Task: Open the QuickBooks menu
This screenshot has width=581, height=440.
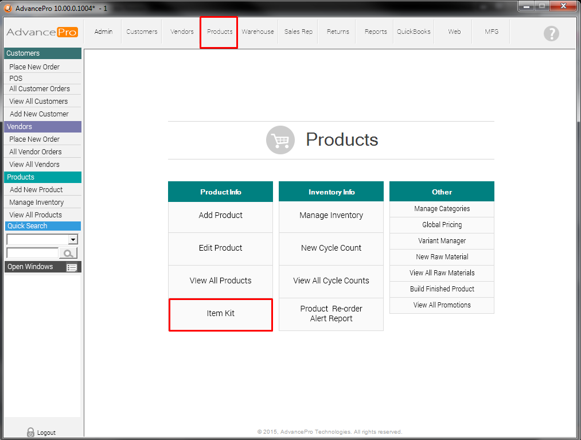Action: [414, 32]
